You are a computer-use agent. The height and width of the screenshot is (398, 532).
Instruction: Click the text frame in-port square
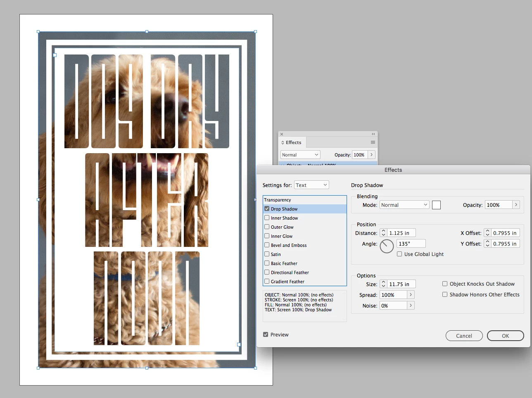coord(55,55)
